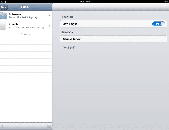Select the bittorrent folder name
This screenshot has width=169, height=130.
tap(15, 14)
